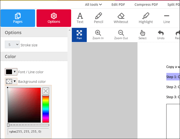Click the Zoom Out magnifier
This screenshot has height=139, width=180.
point(121,35)
